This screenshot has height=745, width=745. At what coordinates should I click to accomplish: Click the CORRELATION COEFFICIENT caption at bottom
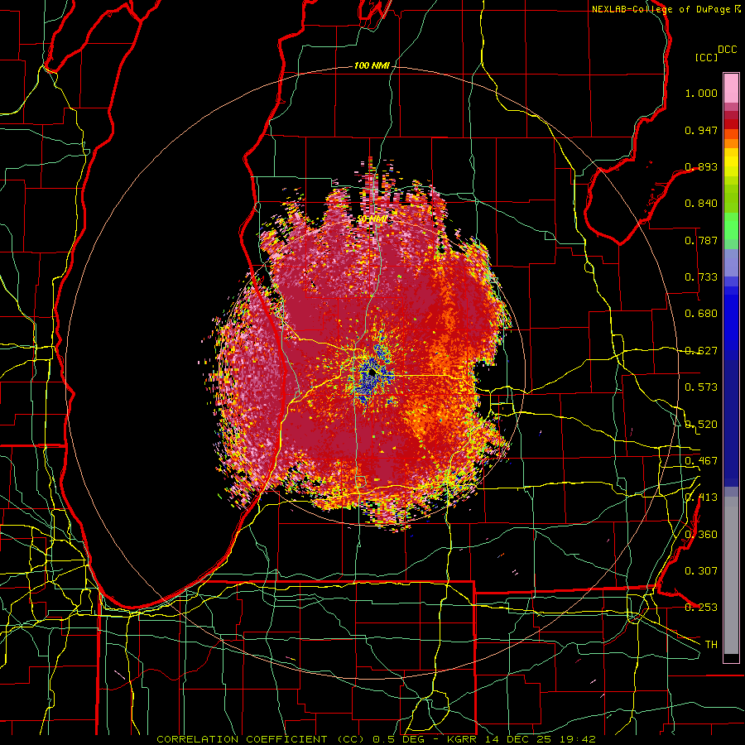(x=376, y=739)
